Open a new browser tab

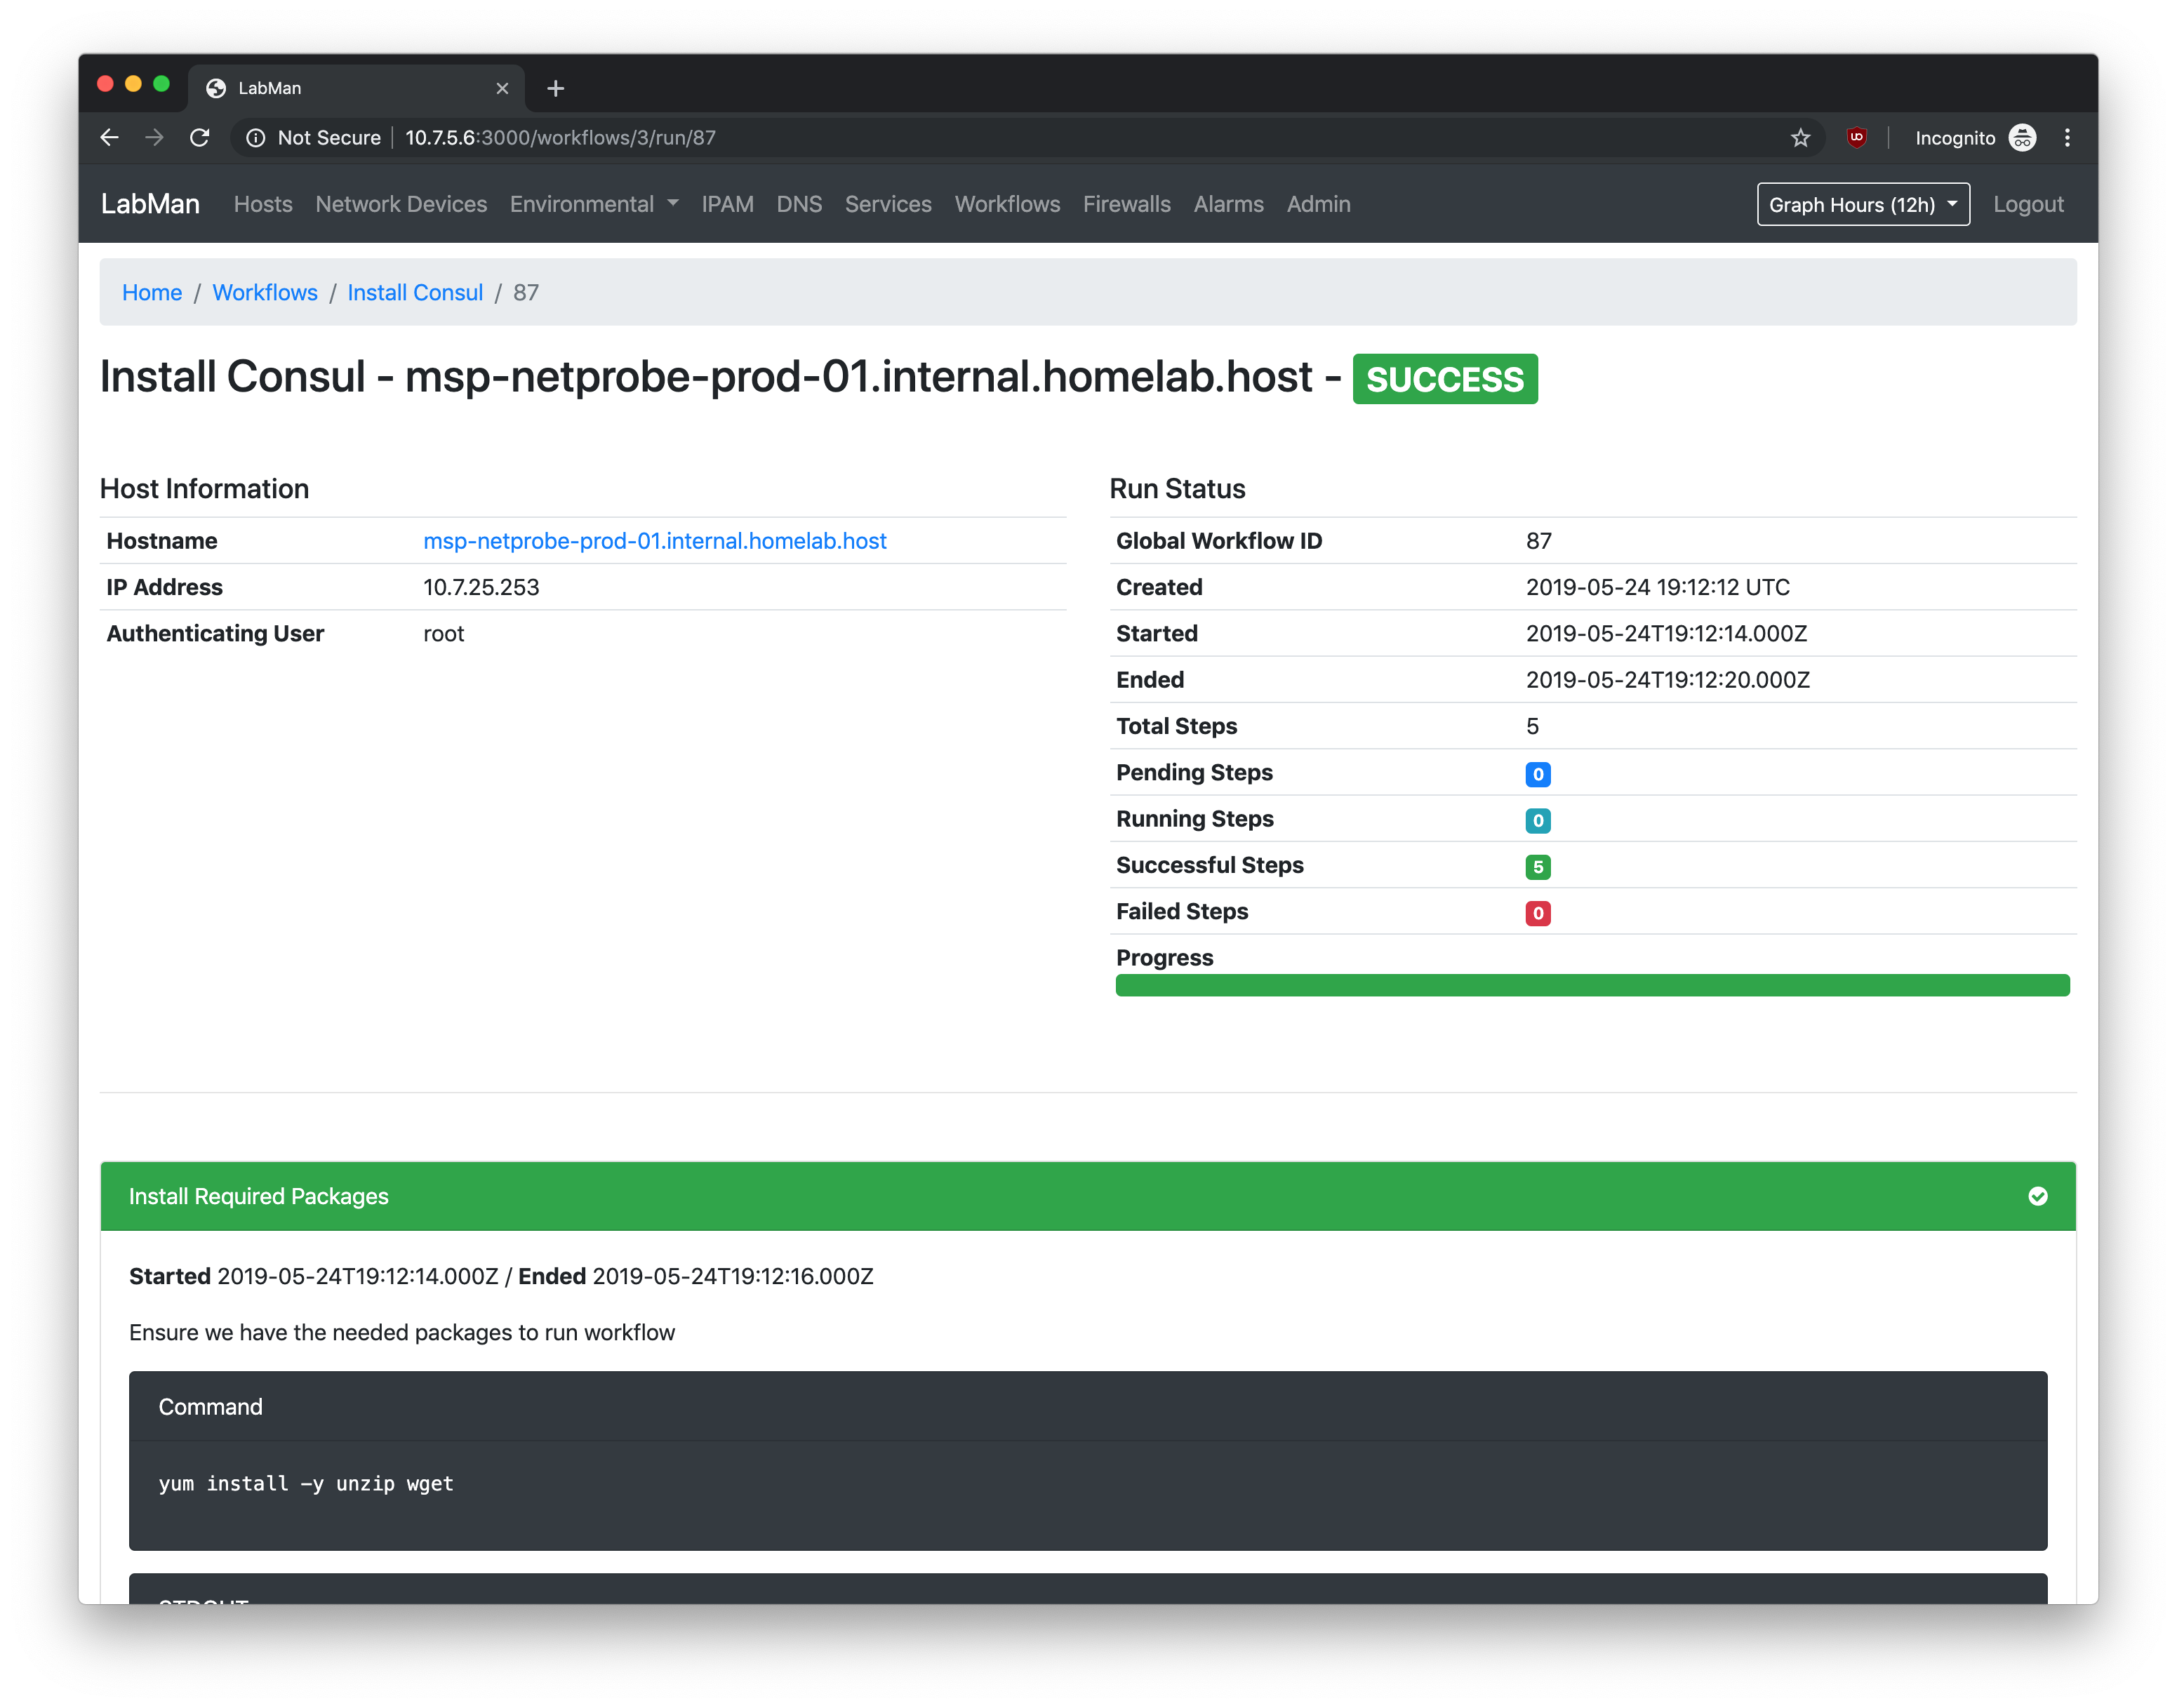(556, 89)
